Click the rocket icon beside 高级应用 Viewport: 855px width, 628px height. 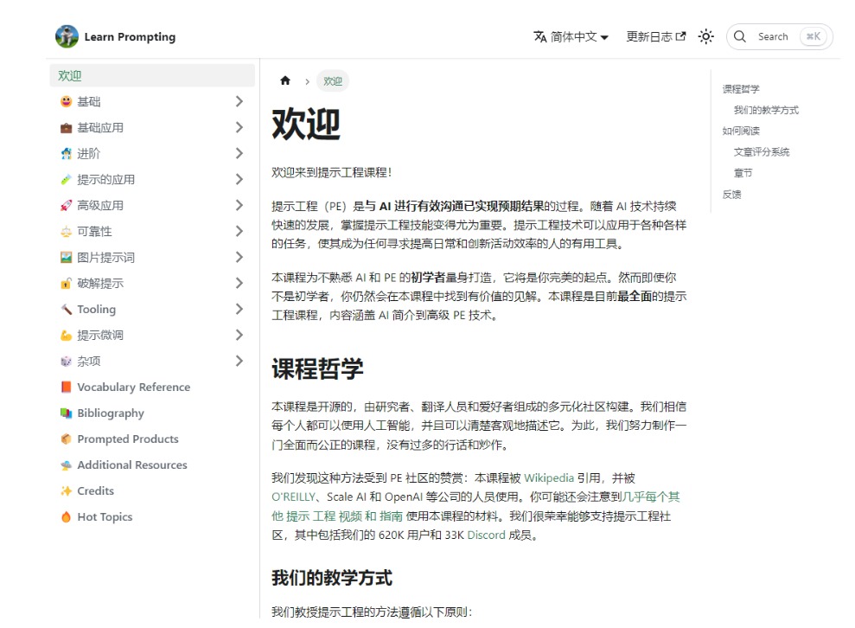(x=66, y=206)
